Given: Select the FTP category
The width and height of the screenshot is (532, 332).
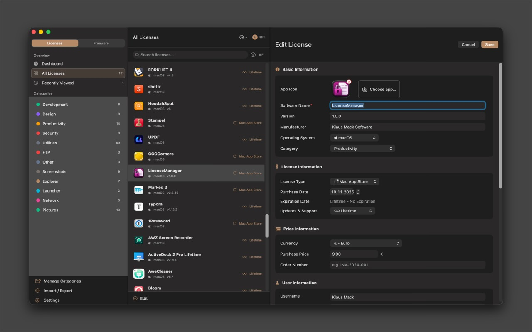Looking at the screenshot, I should [78, 152].
